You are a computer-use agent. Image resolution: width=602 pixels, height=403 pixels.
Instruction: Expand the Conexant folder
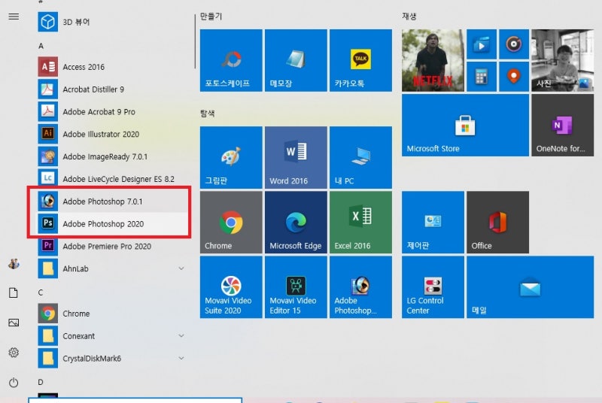tap(111, 336)
